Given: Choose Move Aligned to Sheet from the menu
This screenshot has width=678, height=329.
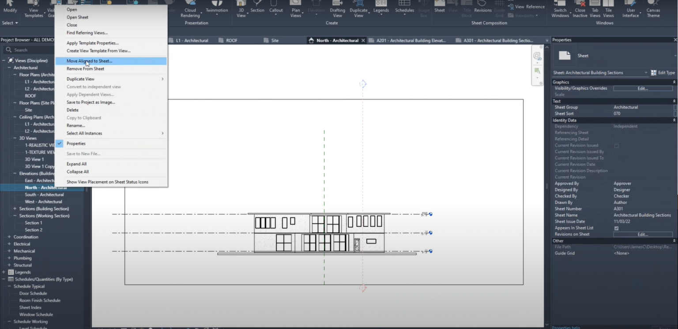Looking at the screenshot, I should 90,60.
